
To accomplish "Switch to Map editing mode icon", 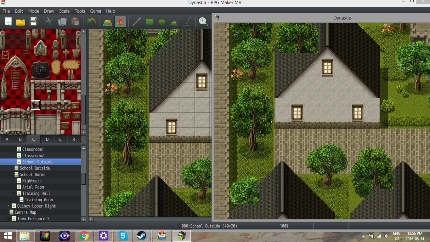I will pyautogui.click(x=108, y=22).
